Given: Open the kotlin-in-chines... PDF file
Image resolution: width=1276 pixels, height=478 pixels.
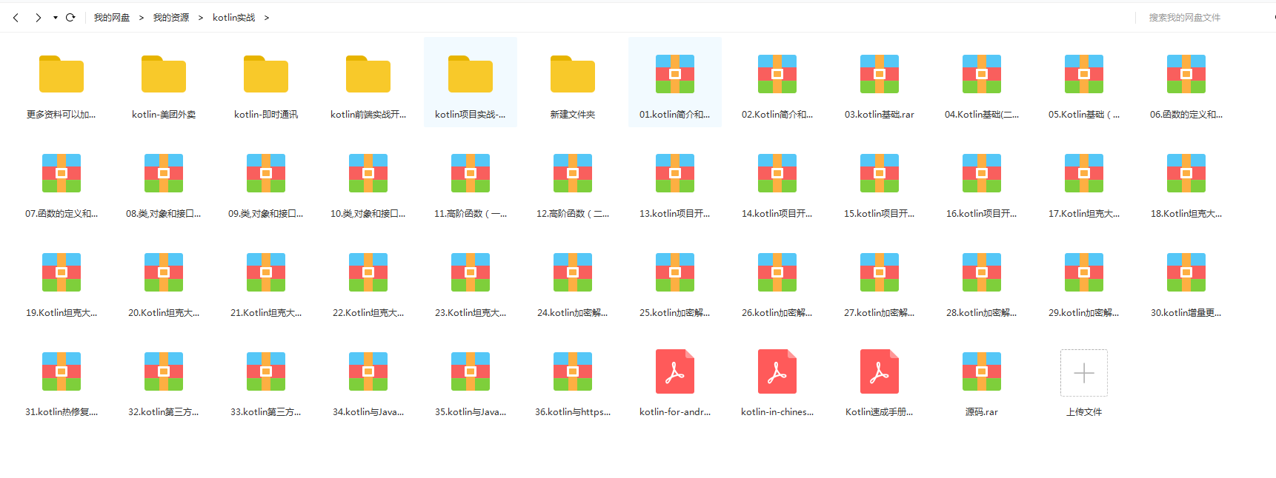Looking at the screenshot, I should click(x=777, y=371).
